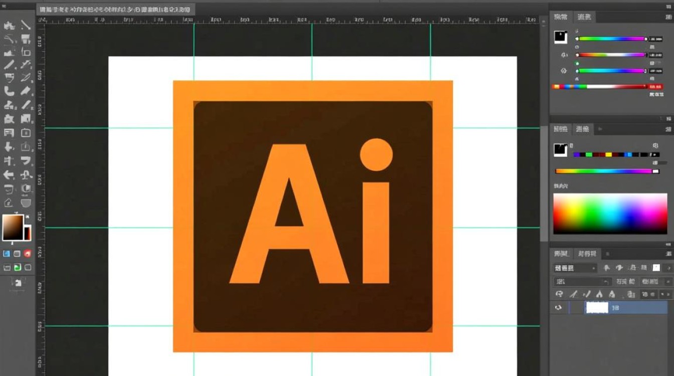The width and height of the screenshot is (674, 376).
Task: Click the small swap colors arrow above the swatches
Action: point(27,216)
